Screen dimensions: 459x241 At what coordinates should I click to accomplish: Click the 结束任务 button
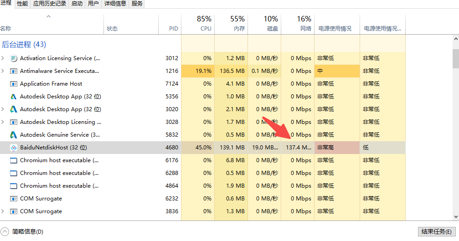click(436, 231)
